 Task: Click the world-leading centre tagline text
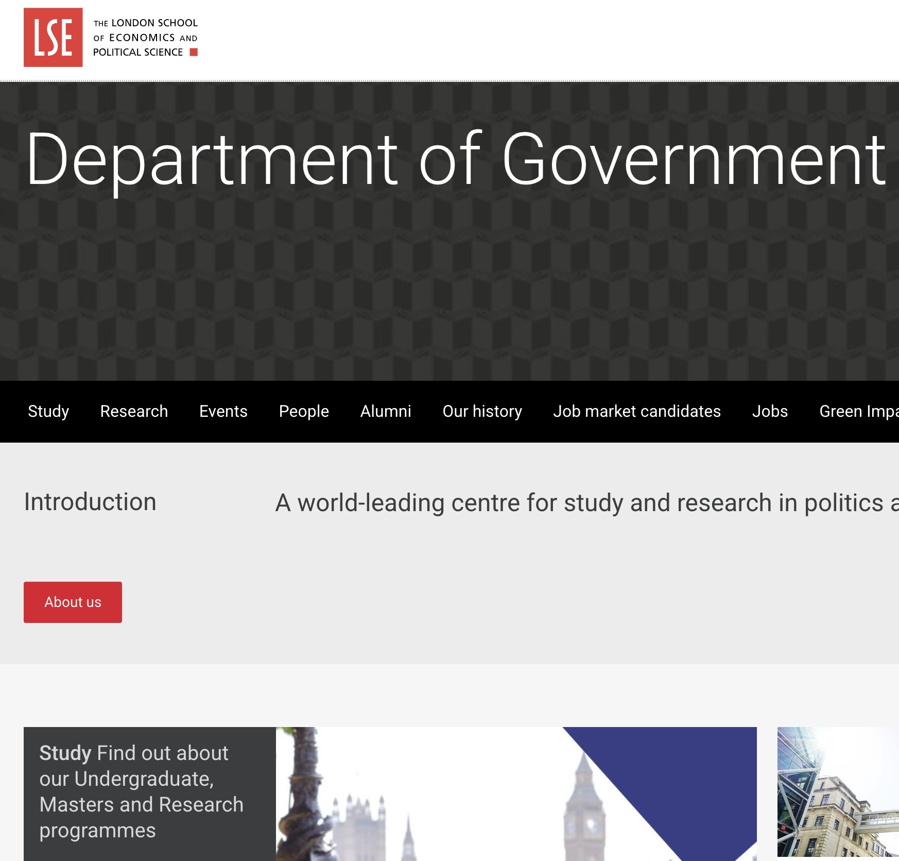[x=587, y=503]
